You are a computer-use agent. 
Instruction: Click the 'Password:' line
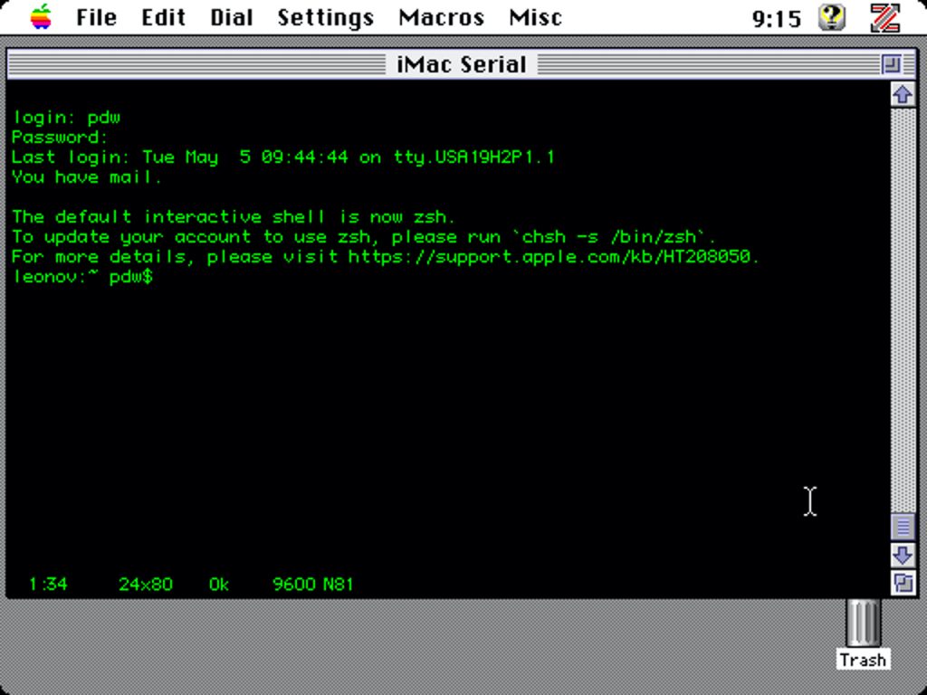(x=61, y=138)
